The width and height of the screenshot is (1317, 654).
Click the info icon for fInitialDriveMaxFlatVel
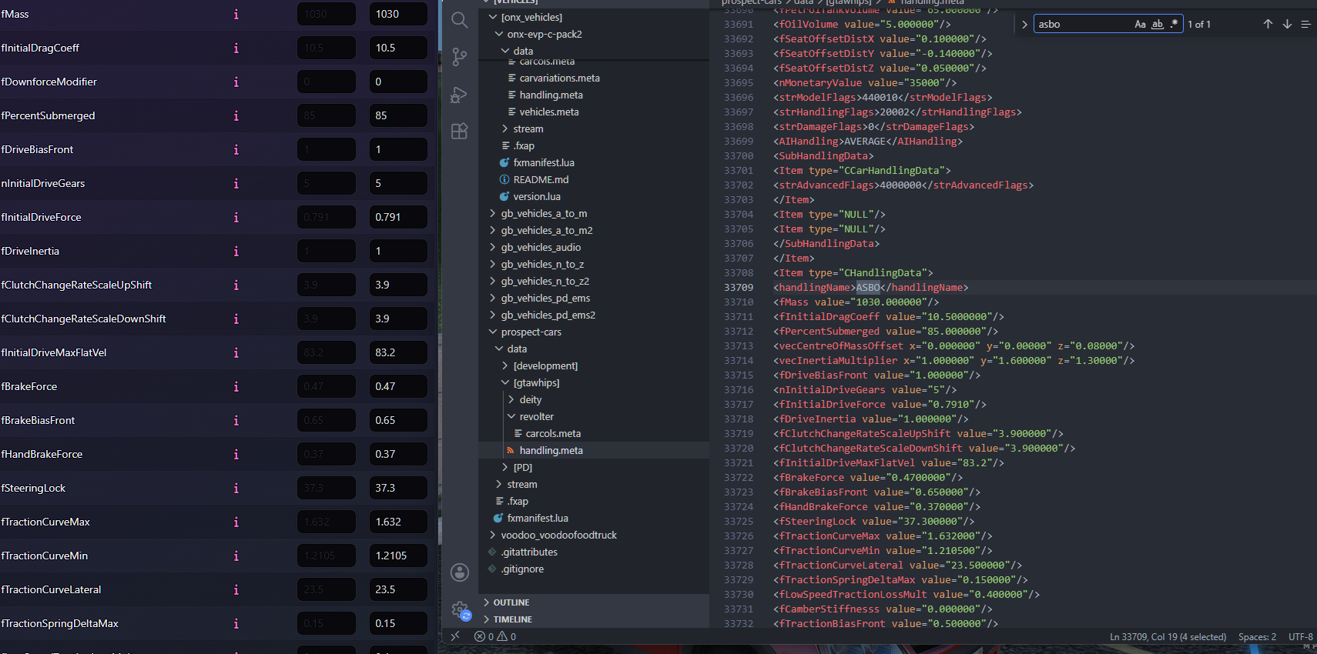point(236,352)
